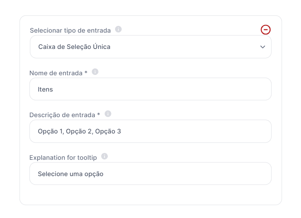301x218 pixels.
Task: Click the word Itens in the name field
Action: click(x=45, y=89)
